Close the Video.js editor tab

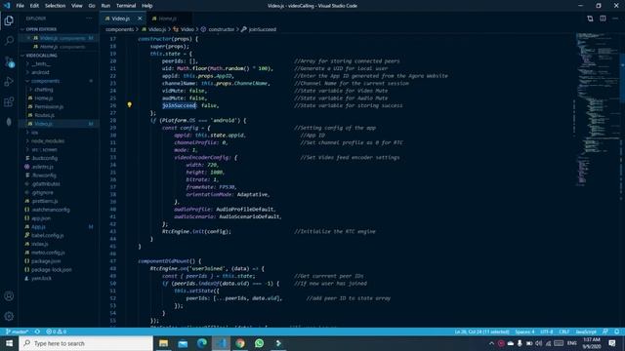pyautogui.click(x=140, y=19)
